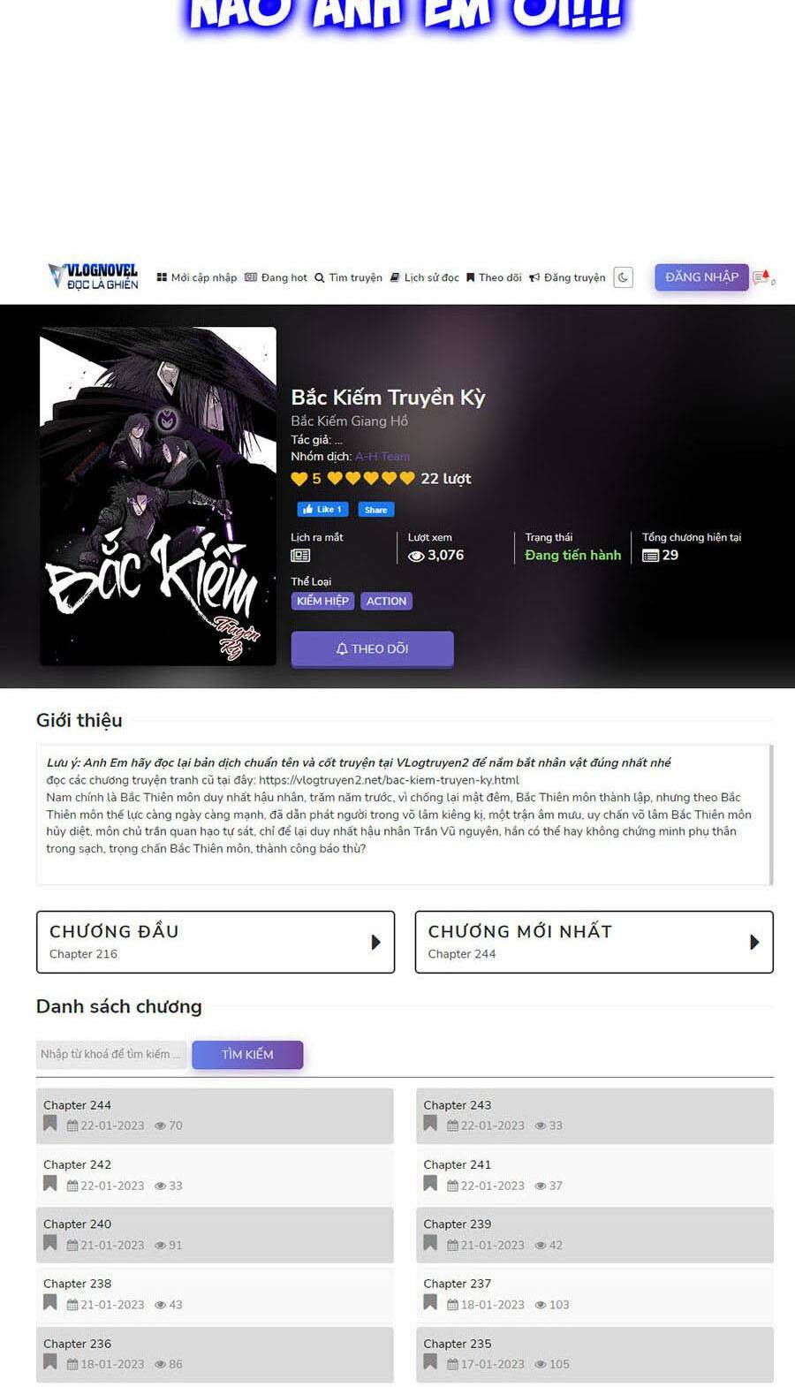Bookmark Chapter 237 with its flag icon
795x1387 pixels.
(430, 1302)
